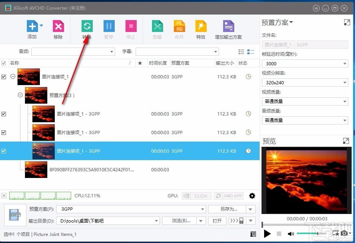Click the AMD APP acceleration button
The width and height of the screenshot is (355, 243).
click(229, 196)
